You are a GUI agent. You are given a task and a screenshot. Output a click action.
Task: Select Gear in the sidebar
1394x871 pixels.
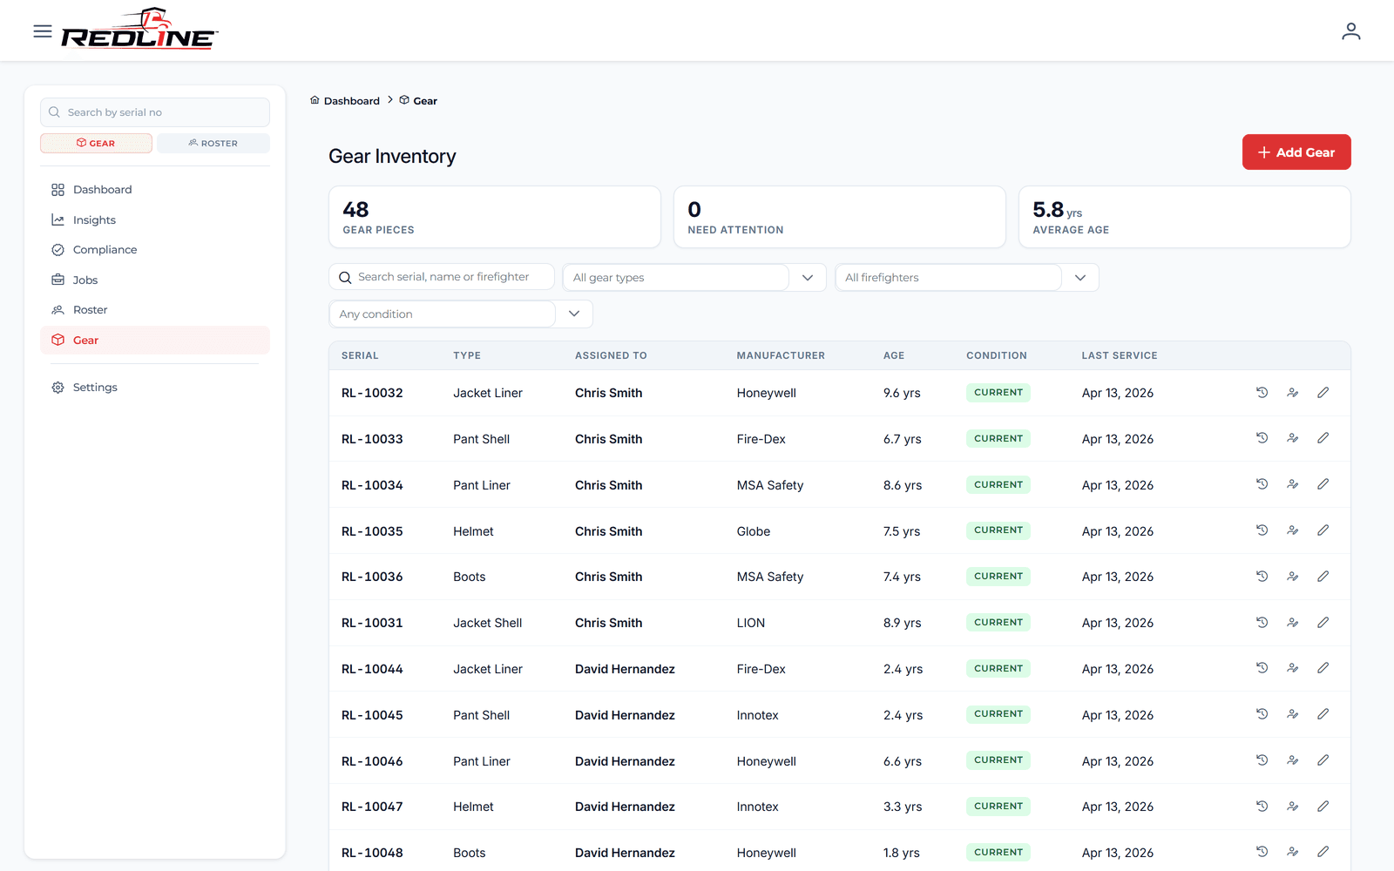[x=155, y=341]
